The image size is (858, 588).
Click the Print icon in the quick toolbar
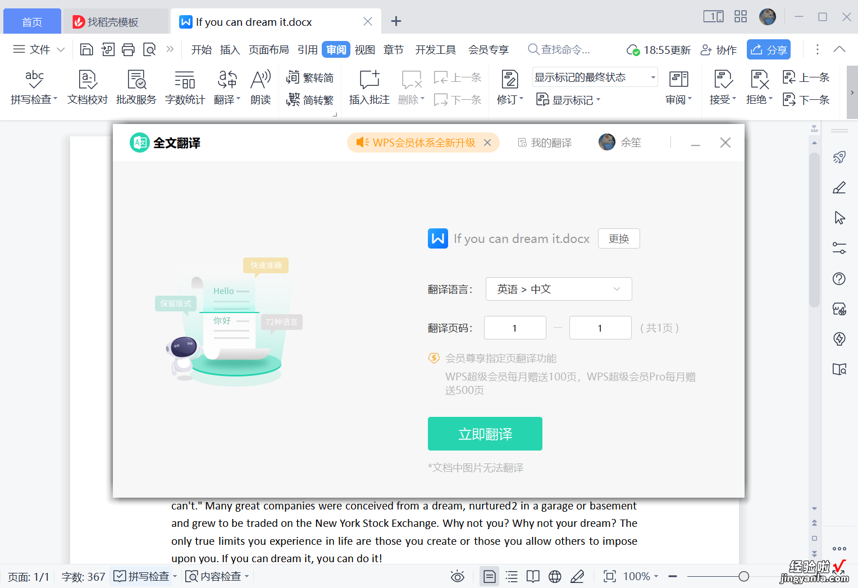128,49
